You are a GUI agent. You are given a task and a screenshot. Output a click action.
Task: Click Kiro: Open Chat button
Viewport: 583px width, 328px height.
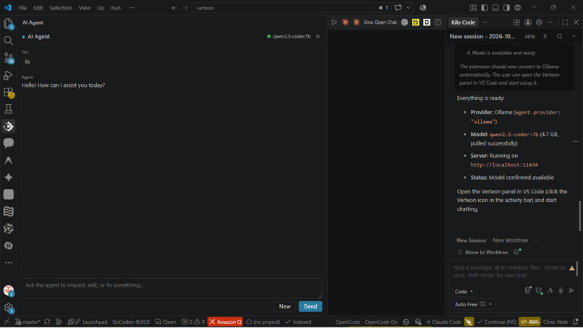point(380,22)
